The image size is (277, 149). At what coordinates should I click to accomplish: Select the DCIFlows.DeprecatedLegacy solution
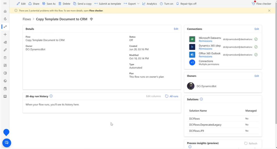click(x=223, y=125)
